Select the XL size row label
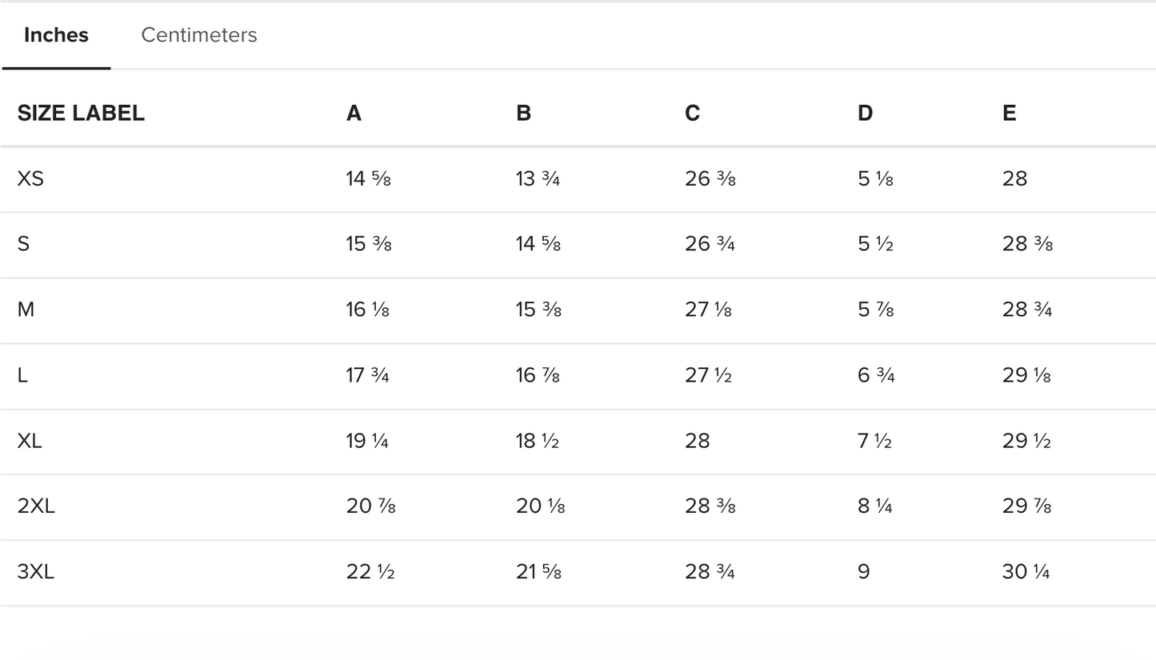 point(30,441)
